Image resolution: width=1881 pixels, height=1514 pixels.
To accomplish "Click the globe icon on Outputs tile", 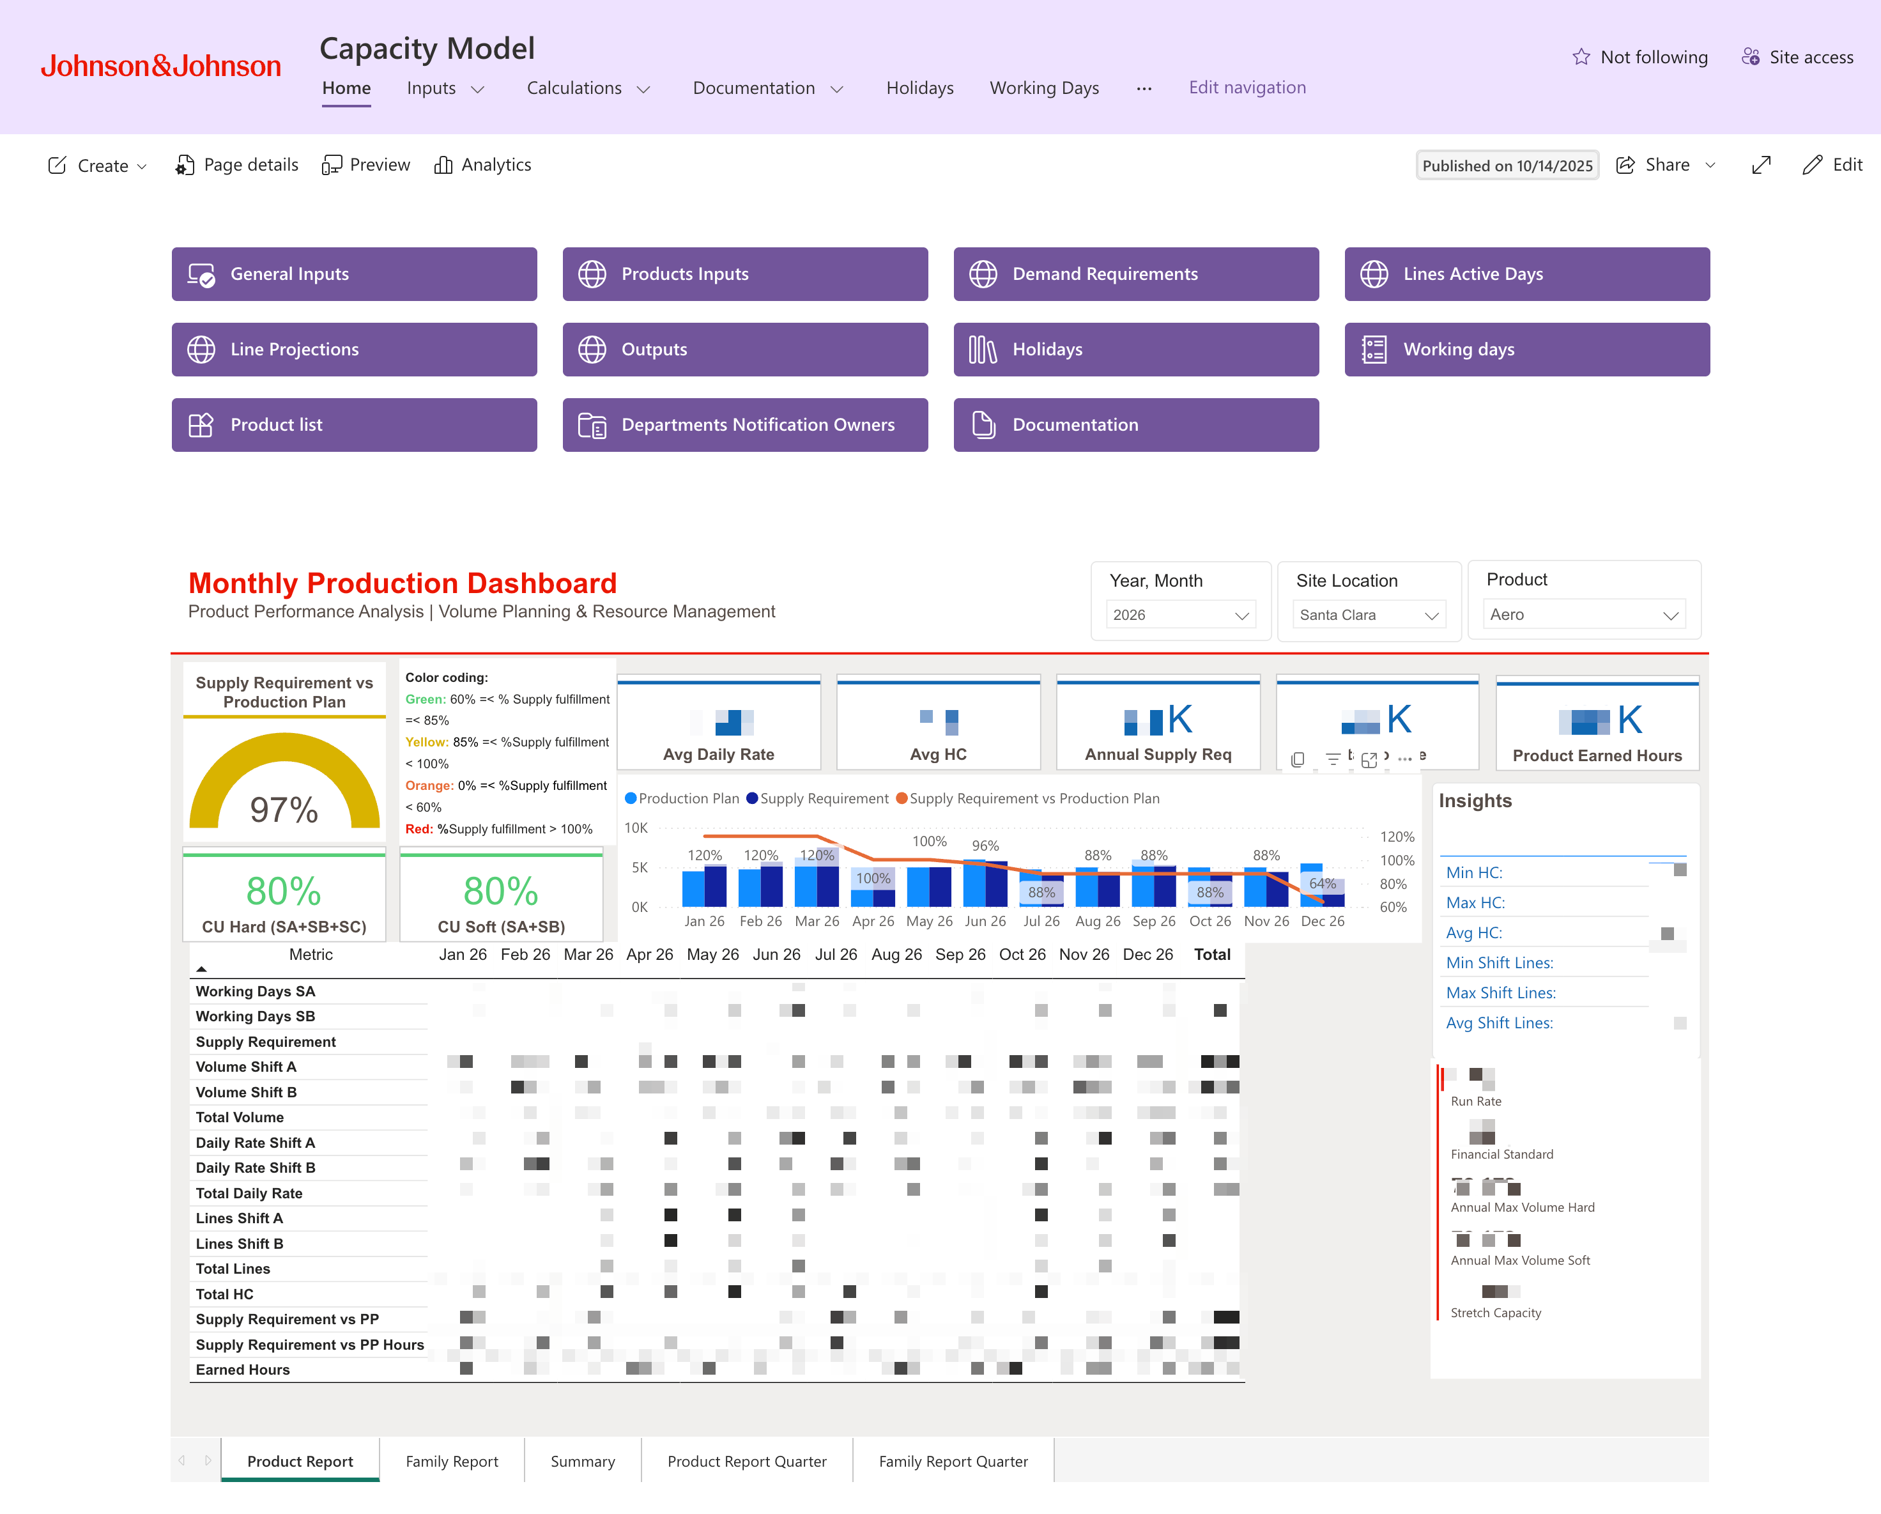I will 592,350.
